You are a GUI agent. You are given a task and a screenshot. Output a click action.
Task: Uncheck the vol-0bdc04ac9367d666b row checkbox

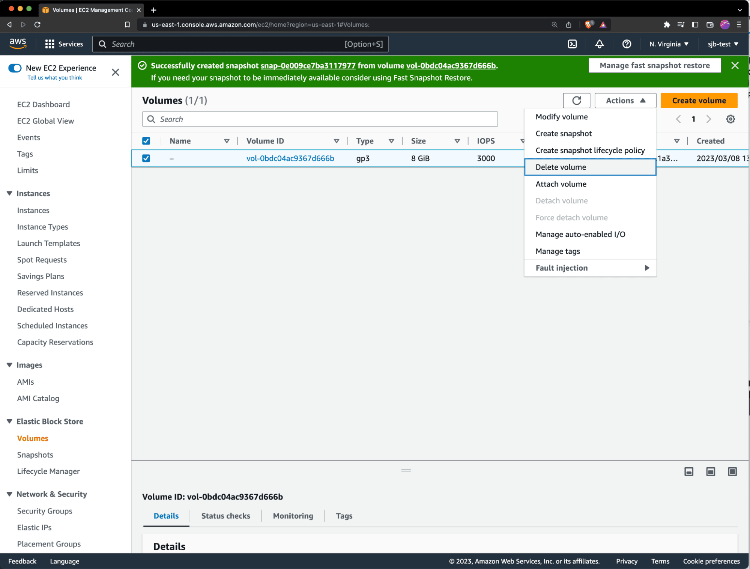click(x=146, y=158)
